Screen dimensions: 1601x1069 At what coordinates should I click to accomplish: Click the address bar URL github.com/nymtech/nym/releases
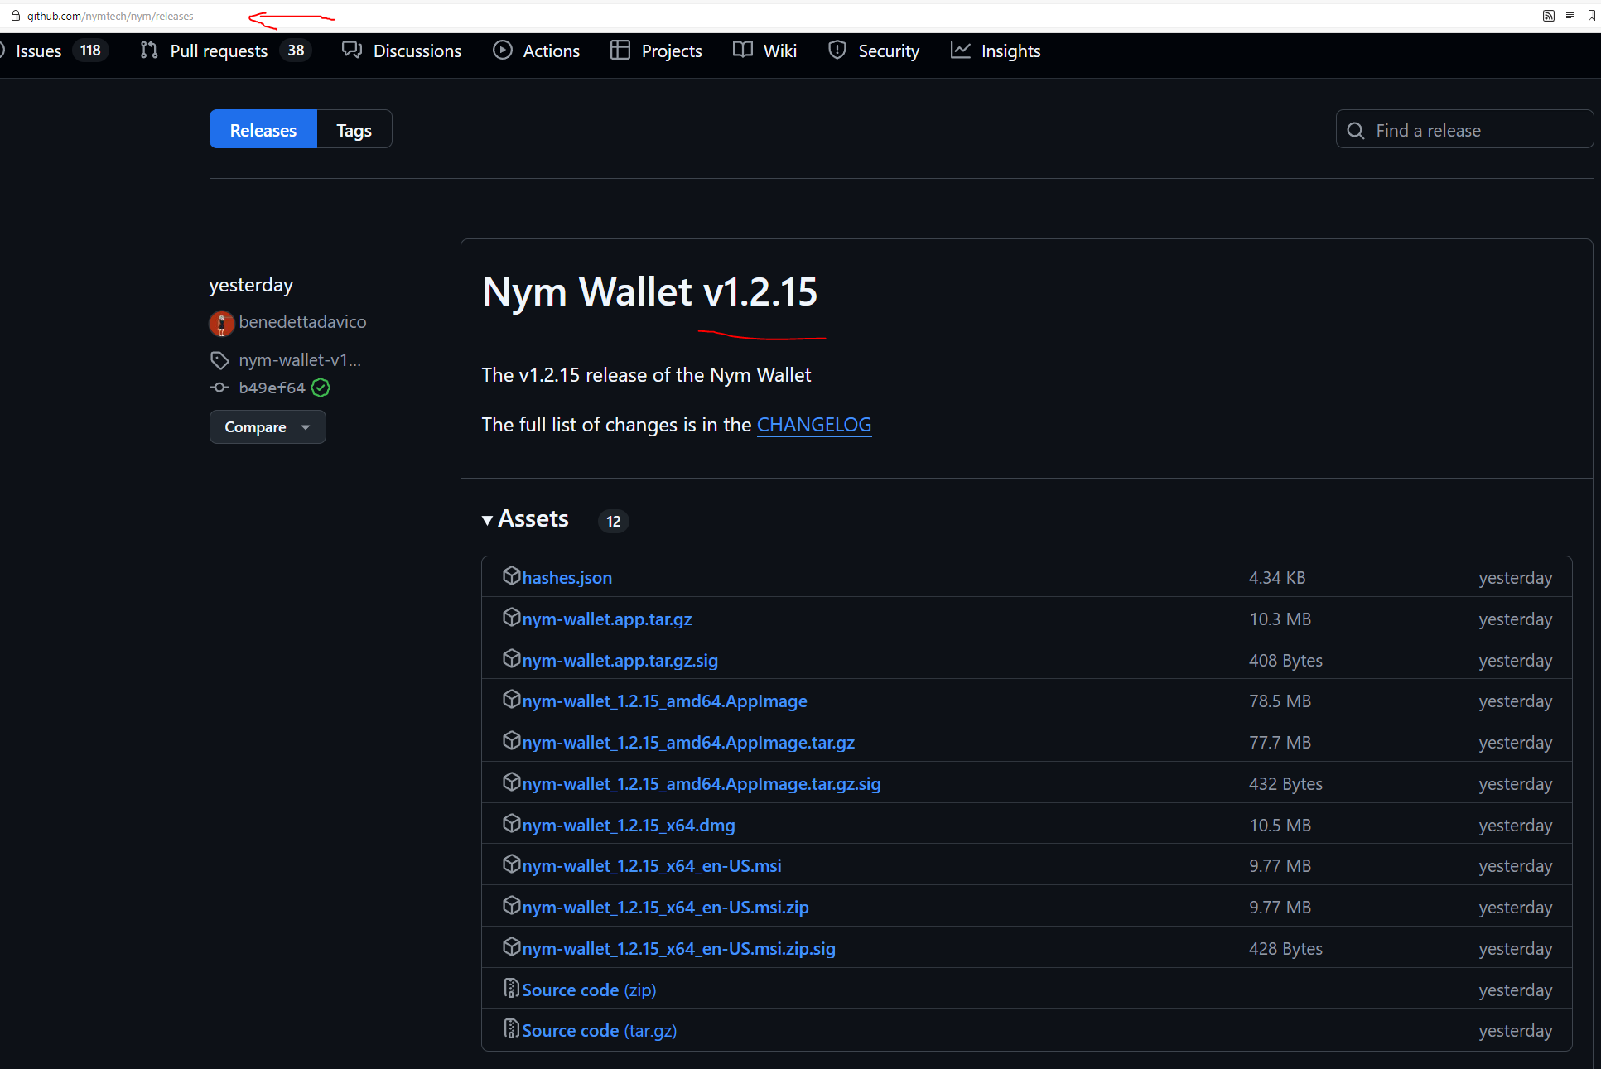click(110, 16)
